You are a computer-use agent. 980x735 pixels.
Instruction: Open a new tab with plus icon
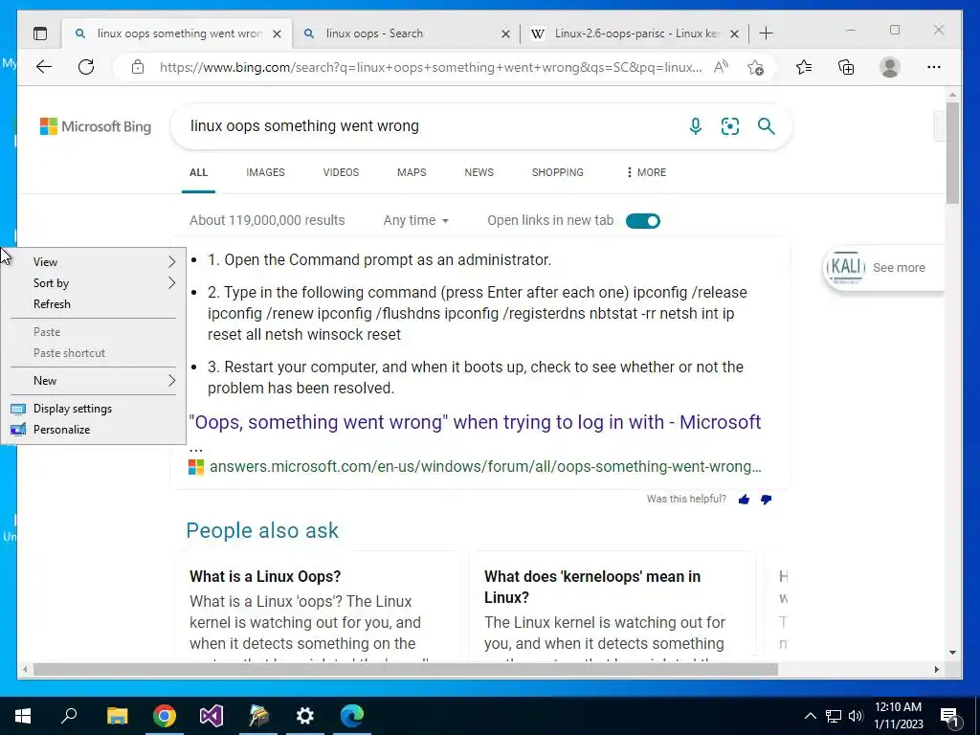766,33
